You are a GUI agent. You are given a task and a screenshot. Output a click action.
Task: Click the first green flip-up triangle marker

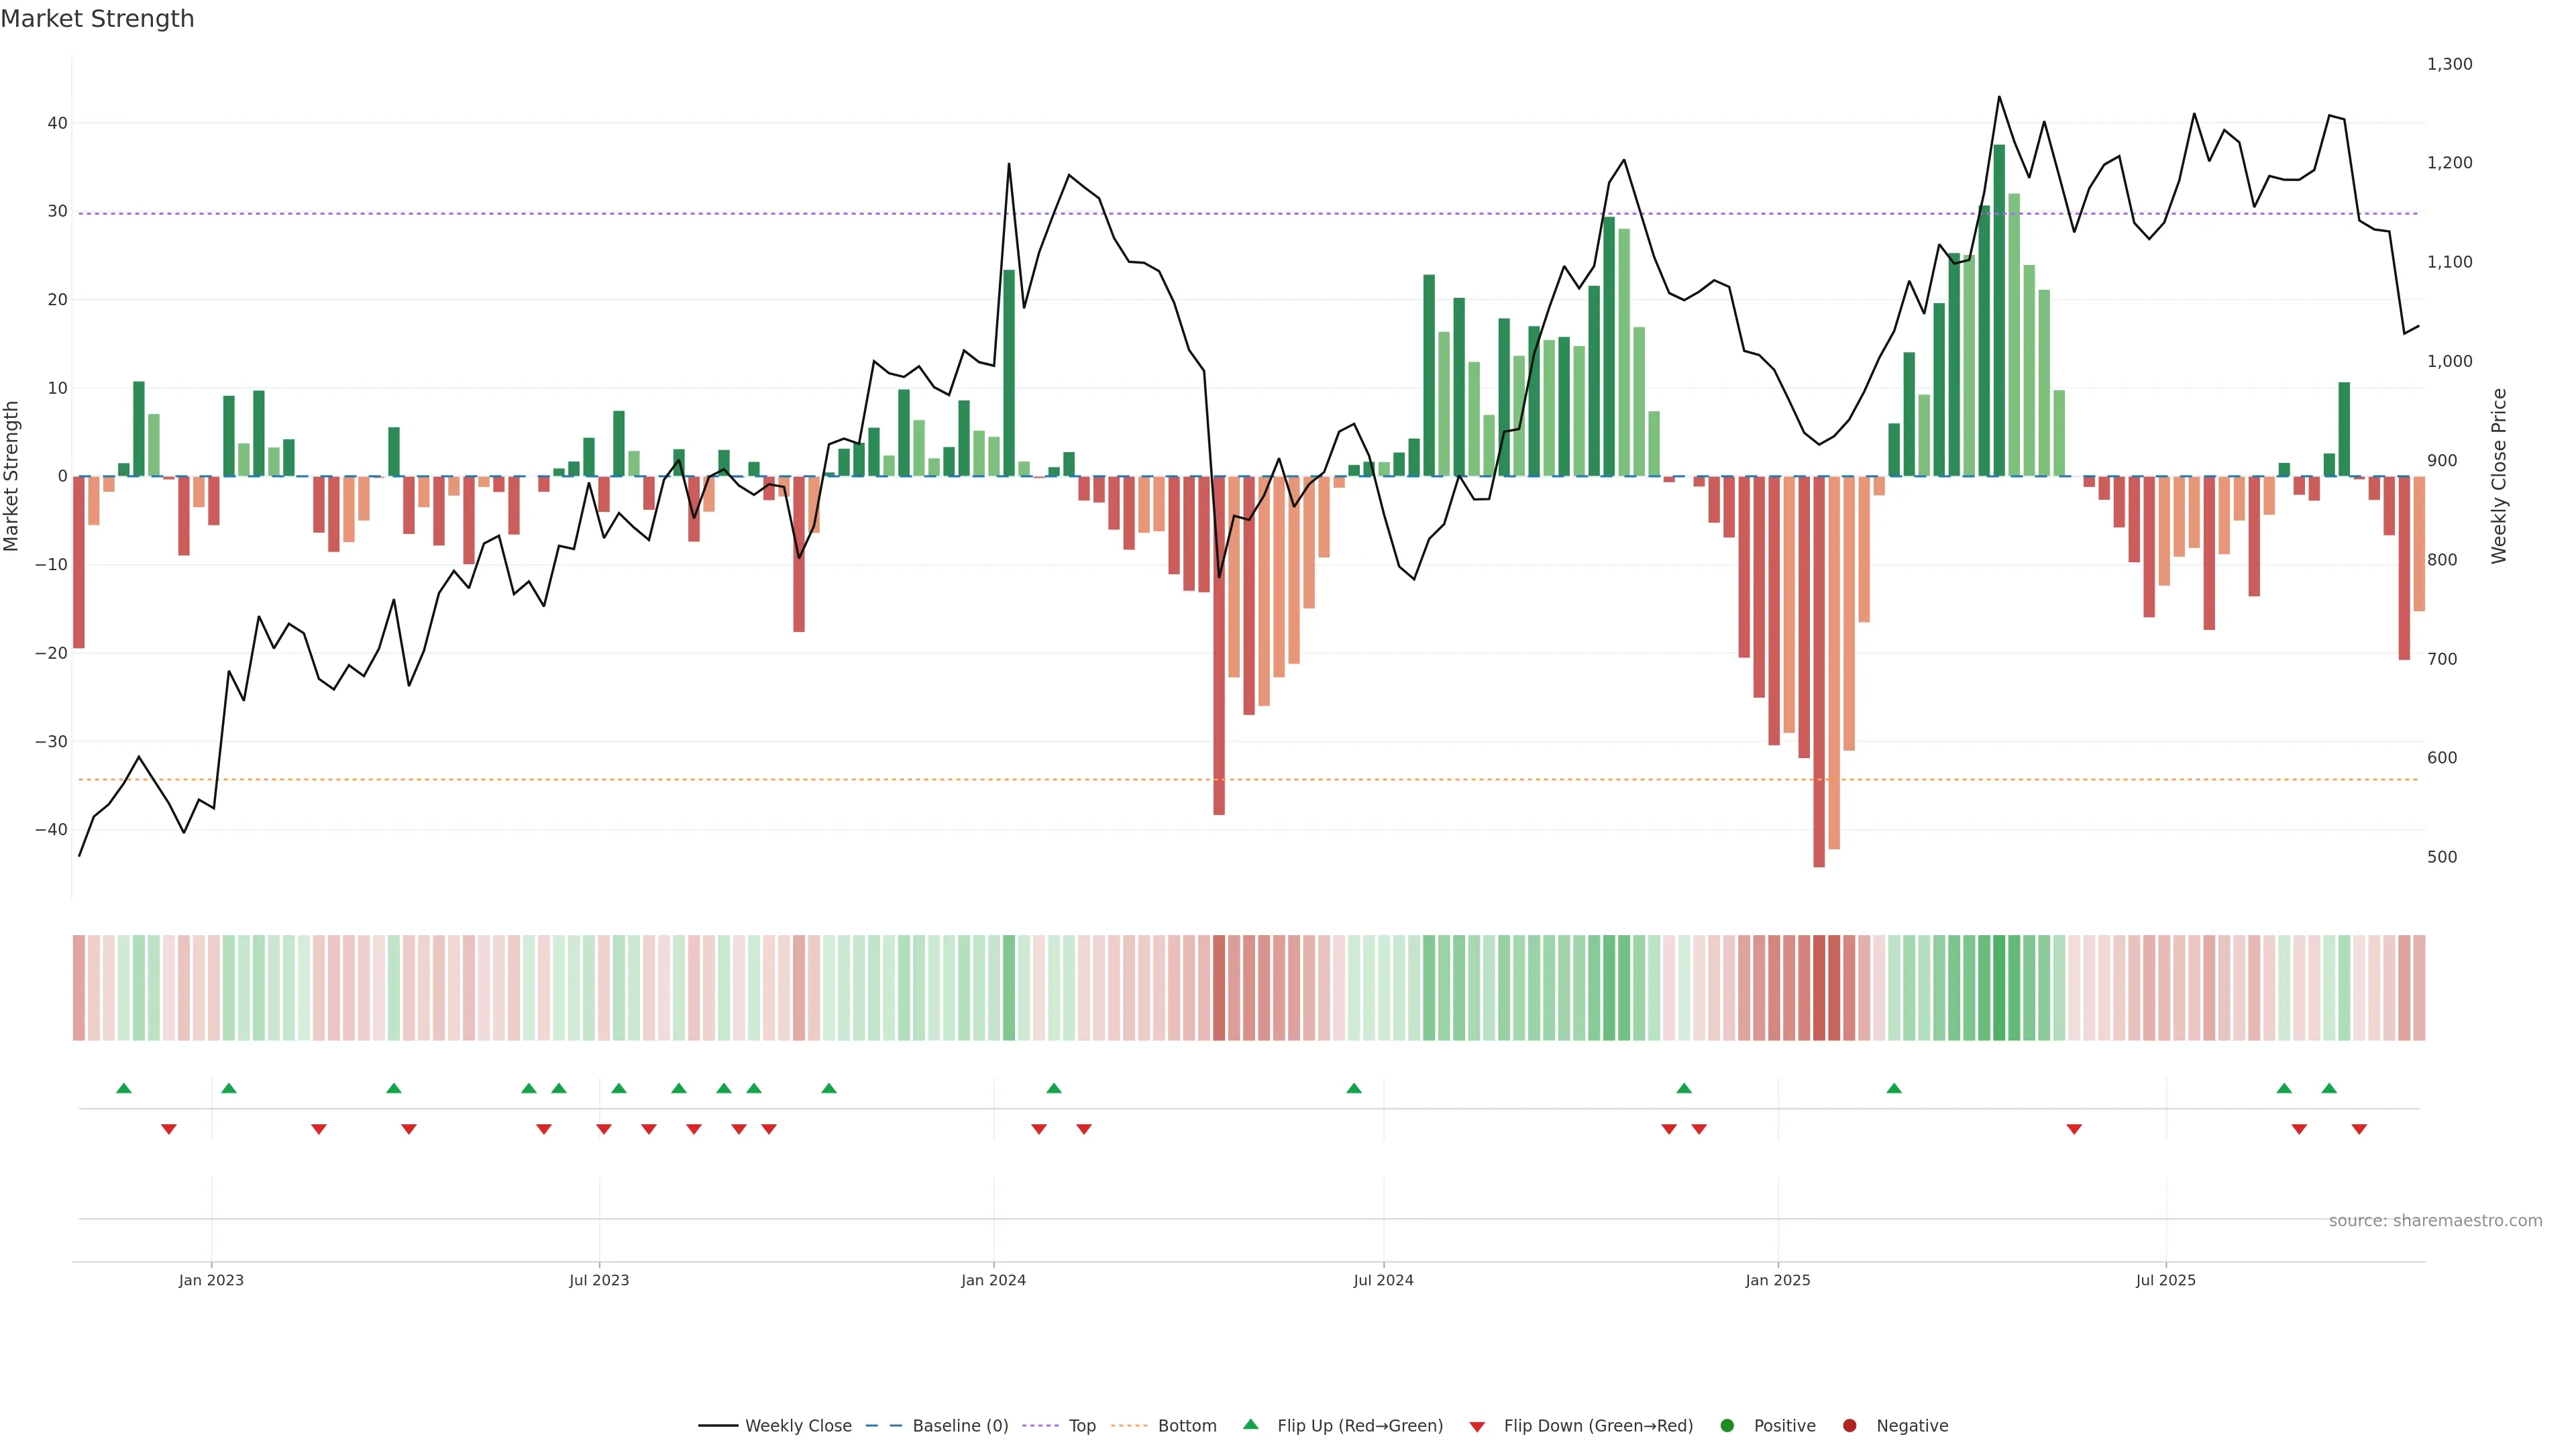click(124, 1088)
